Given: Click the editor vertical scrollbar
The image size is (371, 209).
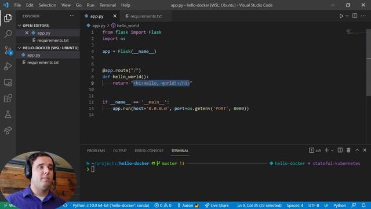Looking at the screenshot, I should (x=369, y=63).
